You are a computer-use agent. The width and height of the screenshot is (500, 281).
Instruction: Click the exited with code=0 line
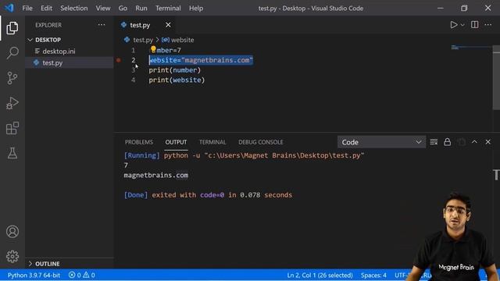208,195
